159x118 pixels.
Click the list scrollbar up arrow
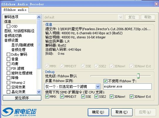pyautogui.click(x=39, y=17)
